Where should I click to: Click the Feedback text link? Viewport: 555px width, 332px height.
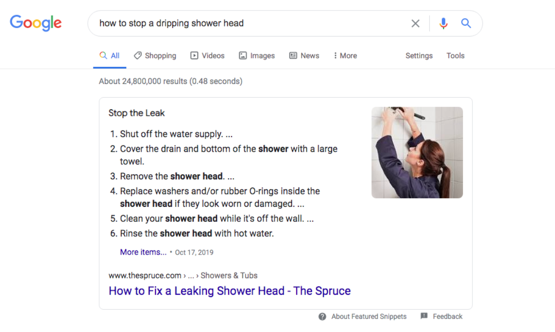tap(447, 316)
